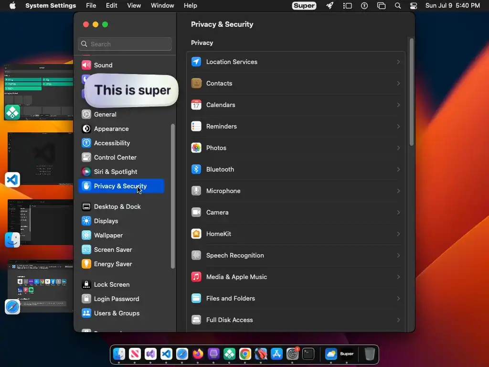Open the System Settings menu
The image size is (489, 367).
click(51, 6)
